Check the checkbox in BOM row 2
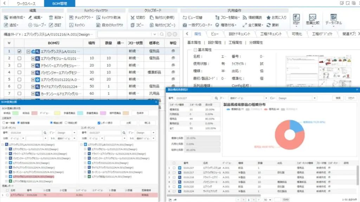Screen dimensions: 360x202 pyautogui.click(x=19, y=59)
